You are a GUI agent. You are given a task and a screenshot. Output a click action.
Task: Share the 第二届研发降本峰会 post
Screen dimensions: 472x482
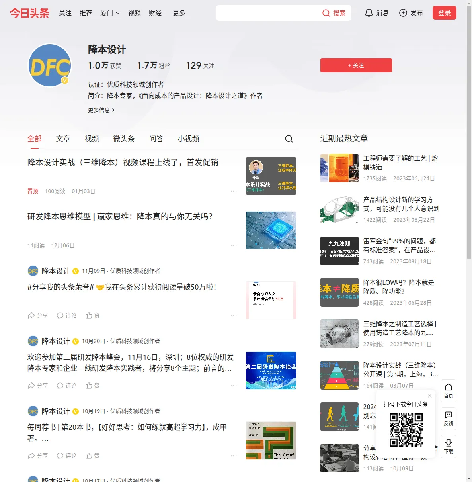[x=37, y=386]
